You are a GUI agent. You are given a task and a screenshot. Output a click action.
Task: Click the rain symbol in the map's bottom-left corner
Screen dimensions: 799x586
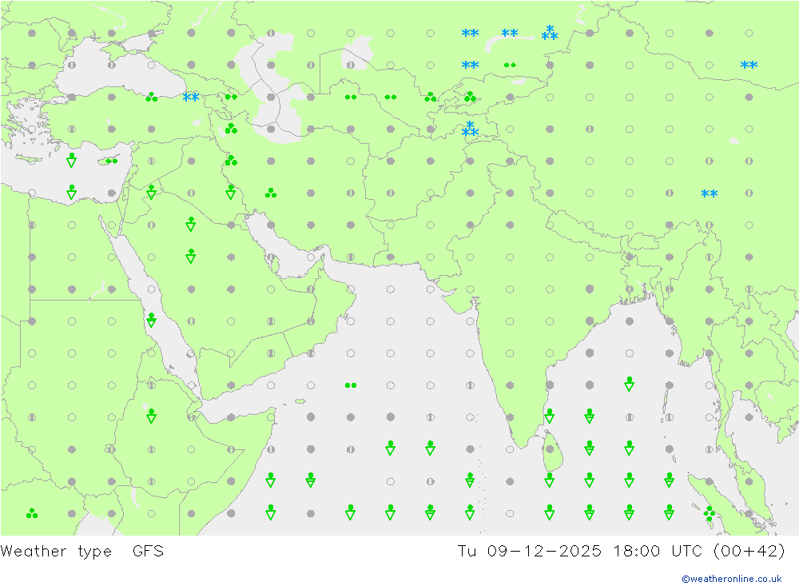(x=32, y=513)
